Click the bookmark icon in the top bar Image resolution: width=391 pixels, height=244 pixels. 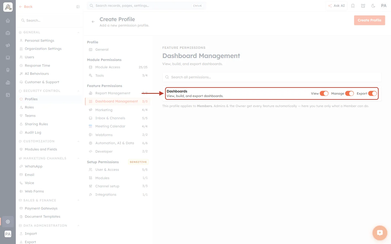[x=353, y=6]
